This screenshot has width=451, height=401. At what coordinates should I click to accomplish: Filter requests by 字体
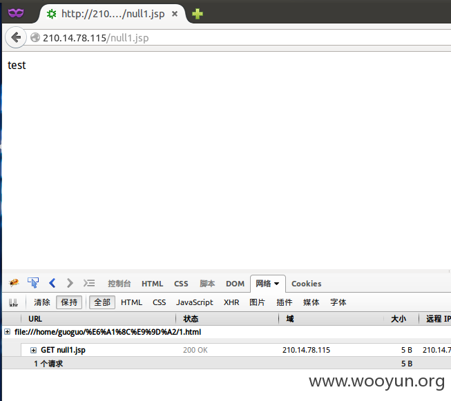[x=338, y=302]
